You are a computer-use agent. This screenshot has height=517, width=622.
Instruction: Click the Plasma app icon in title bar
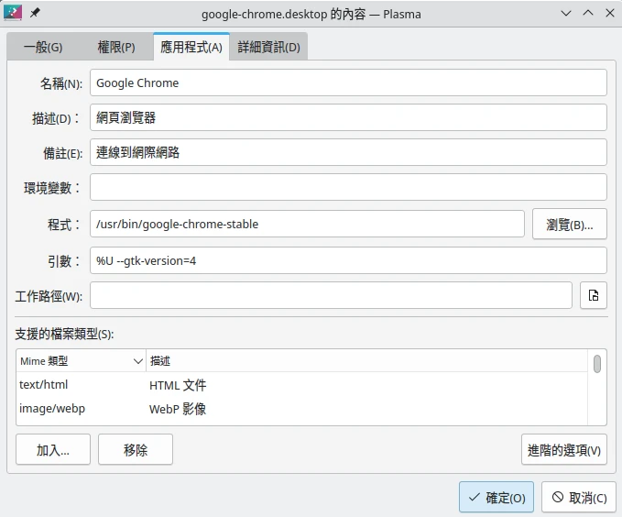(12, 13)
